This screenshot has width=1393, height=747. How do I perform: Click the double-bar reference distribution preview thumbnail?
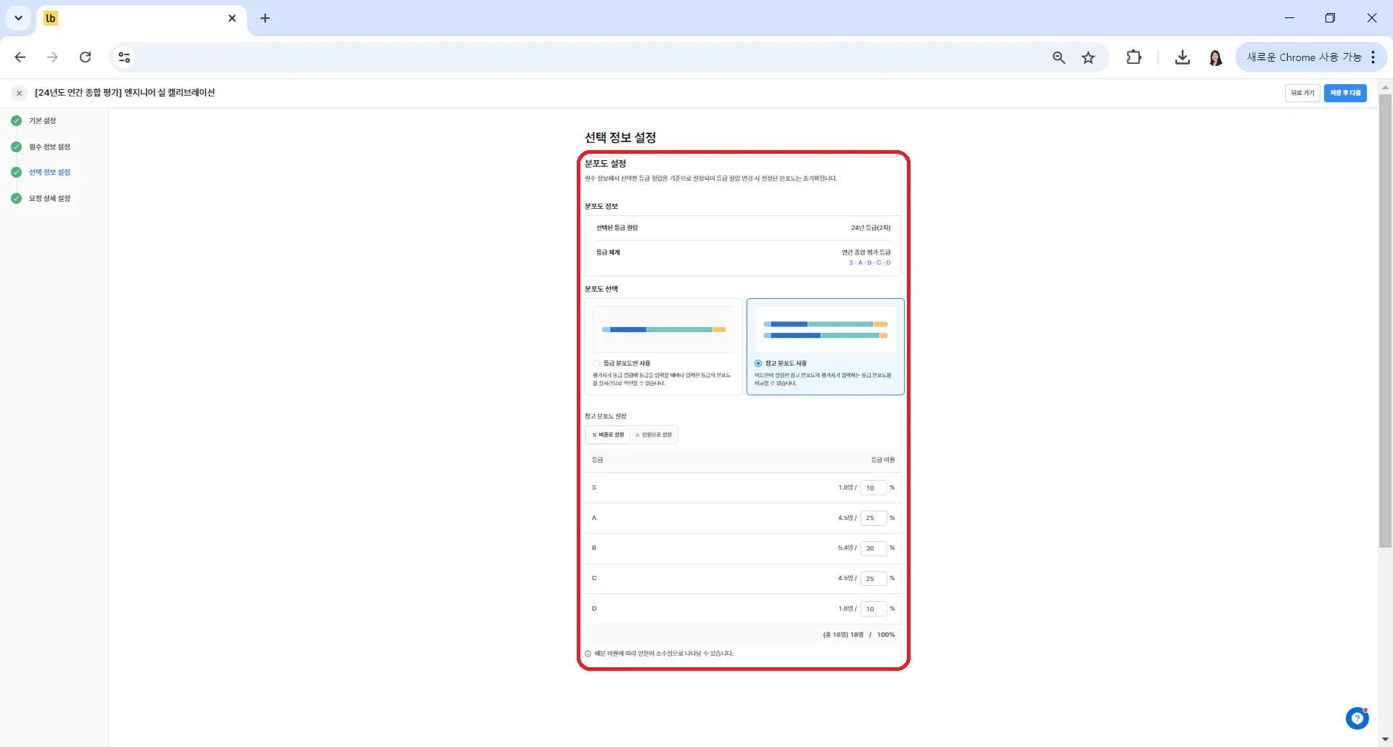pos(826,329)
